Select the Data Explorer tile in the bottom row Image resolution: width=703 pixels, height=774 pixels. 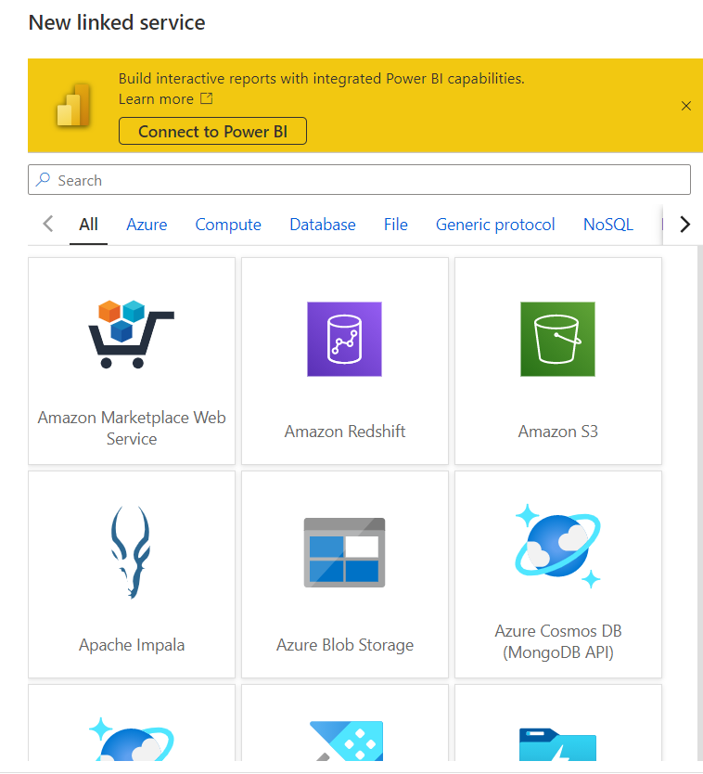345,723
